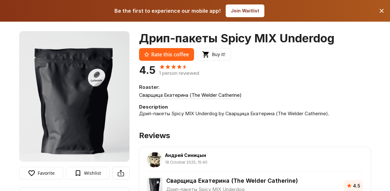Viewport: 390px width, 191px height.
Task: Click the heart icon on the Favorite button
Action: point(32,173)
